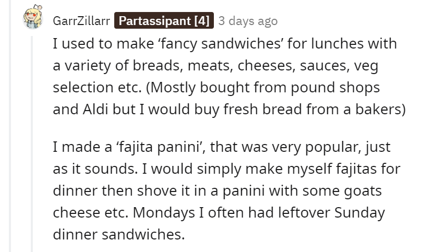Click the Partassipant [4] flair badge

click(x=164, y=20)
